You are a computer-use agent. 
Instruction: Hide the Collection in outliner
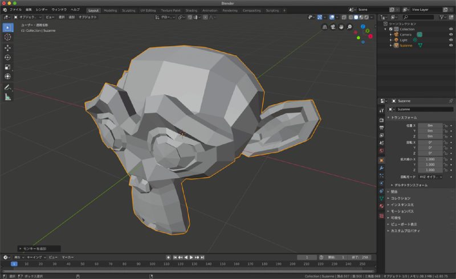[x=451, y=29]
